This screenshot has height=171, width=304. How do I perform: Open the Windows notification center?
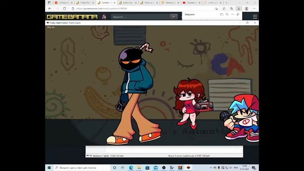coord(254,168)
